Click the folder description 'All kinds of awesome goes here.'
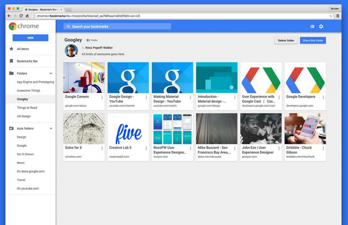 tap(103, 54)
